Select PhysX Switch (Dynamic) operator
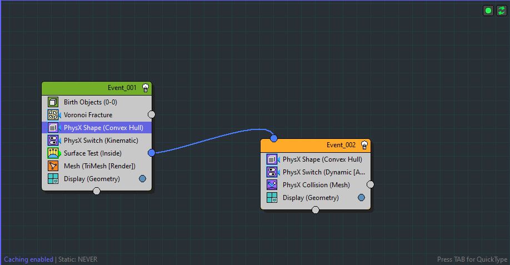Image resolution: width=510 pixels, height=265 pixels. click(x=316, y=172)
